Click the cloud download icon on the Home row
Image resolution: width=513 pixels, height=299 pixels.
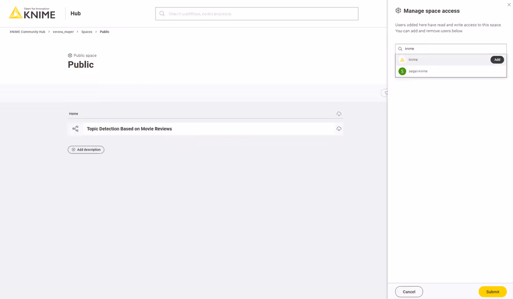(339, 114)
